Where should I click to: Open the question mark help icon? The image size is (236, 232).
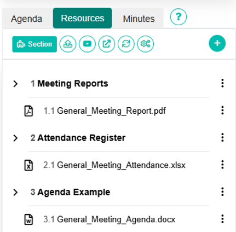click(179, 17)
